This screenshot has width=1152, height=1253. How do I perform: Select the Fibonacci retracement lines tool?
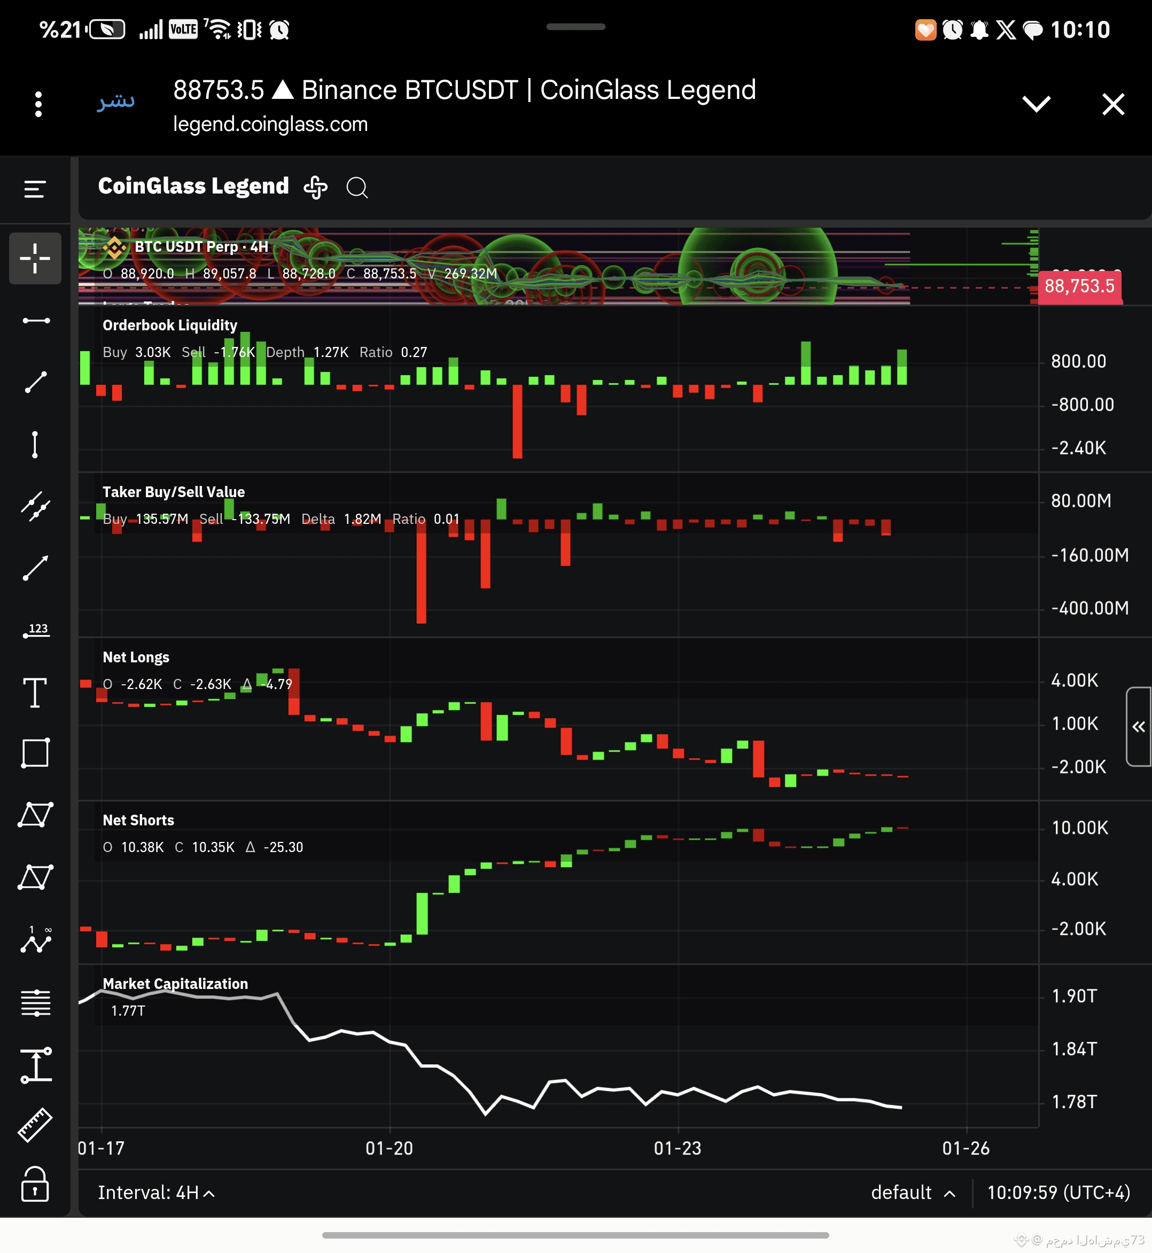[x=35, y=1002]
